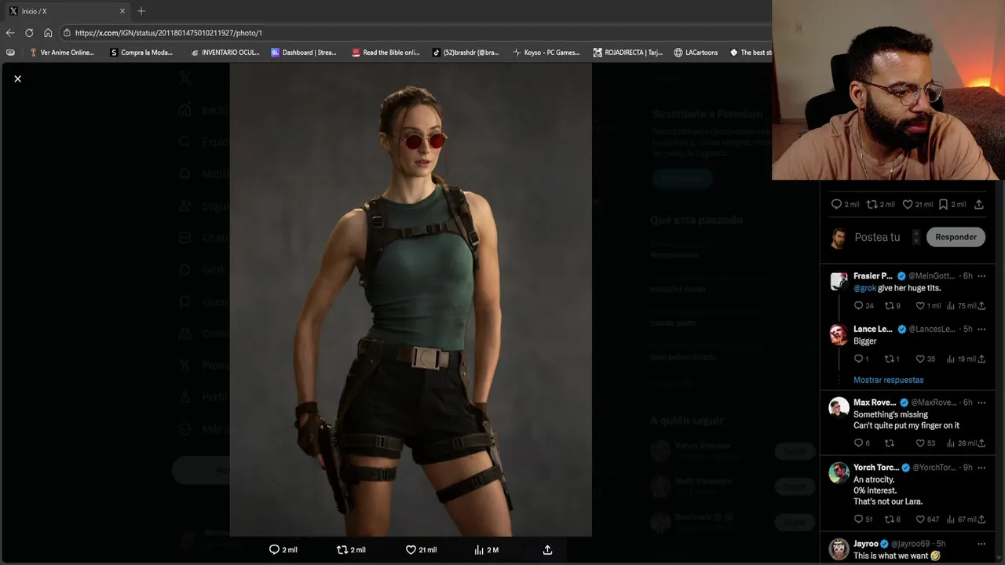Click the Responder button
Viewport: 1005px width, 565px height.
pyautogui.click(x=956, y=237)
